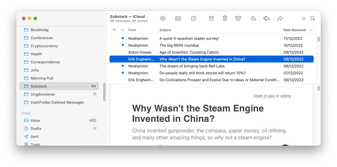Toggle unread dot on reader survey email
This screenshot has width=337, height=167.
pos(123,38)
